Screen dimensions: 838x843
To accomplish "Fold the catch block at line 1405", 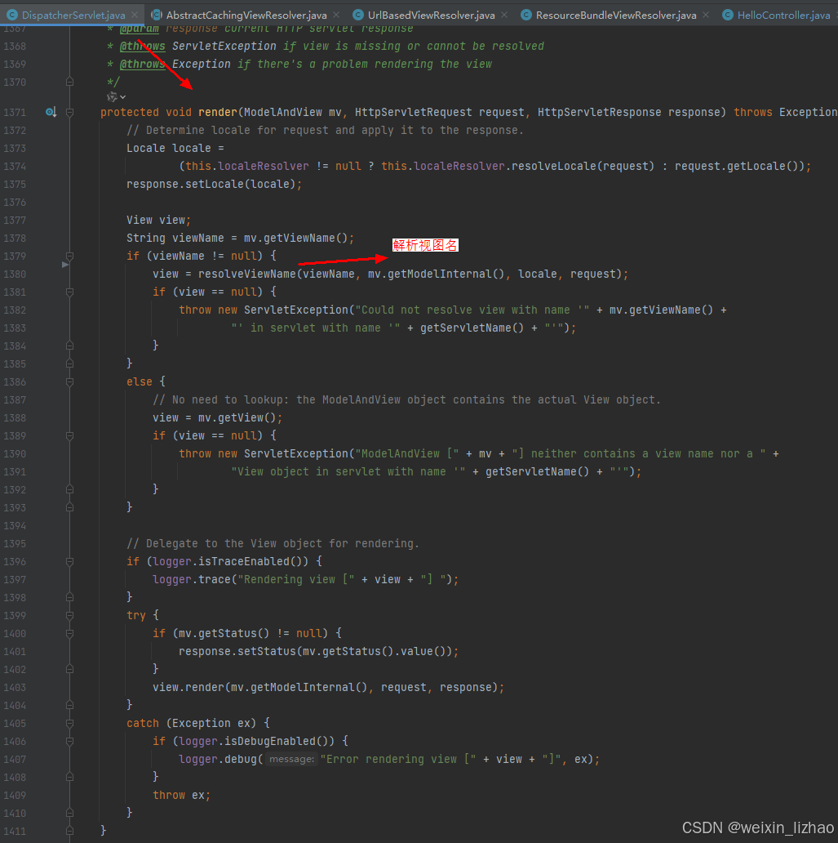I will pos(70,723).
